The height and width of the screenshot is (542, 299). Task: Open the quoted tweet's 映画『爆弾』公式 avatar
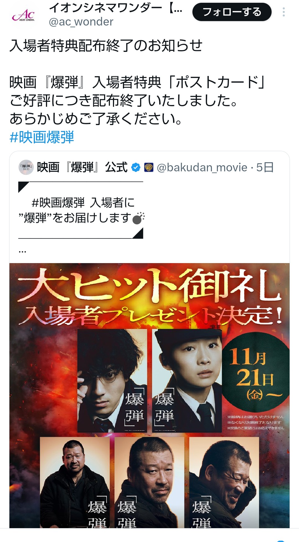coord(26,167)
